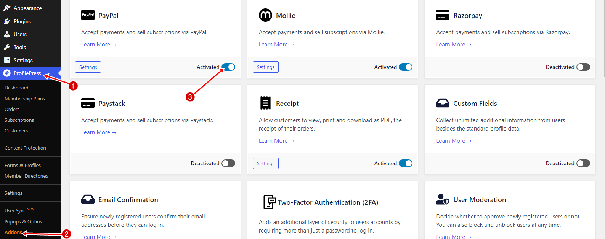Open ProfilePress Settings submenu

click(x=13, y=193)
